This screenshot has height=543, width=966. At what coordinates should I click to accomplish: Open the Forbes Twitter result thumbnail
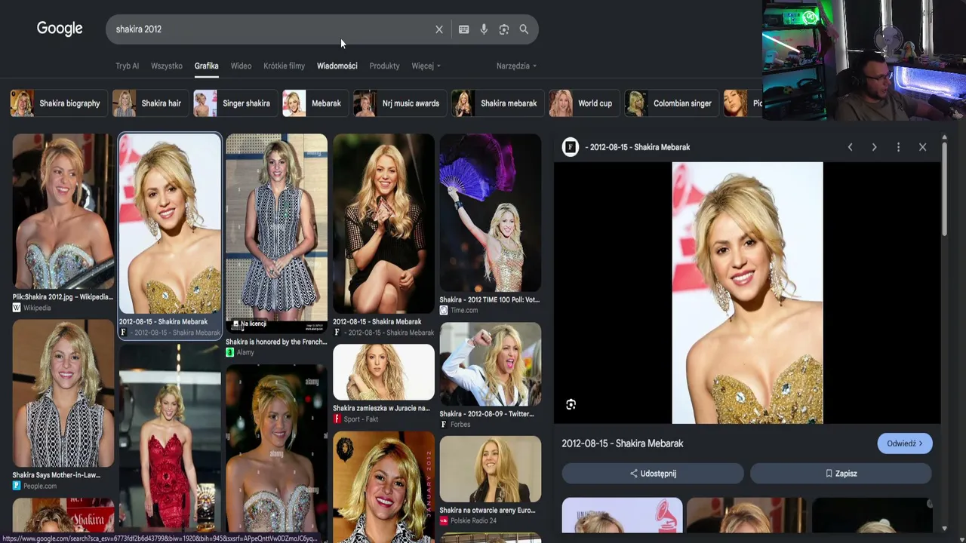click(x=491, y=364)
